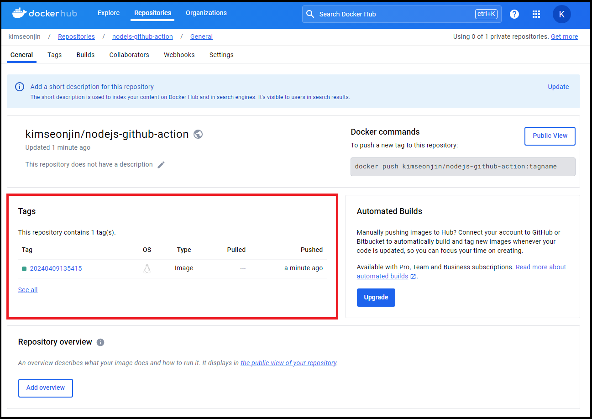Click the public globe icon next to repository name

point(198,134)
